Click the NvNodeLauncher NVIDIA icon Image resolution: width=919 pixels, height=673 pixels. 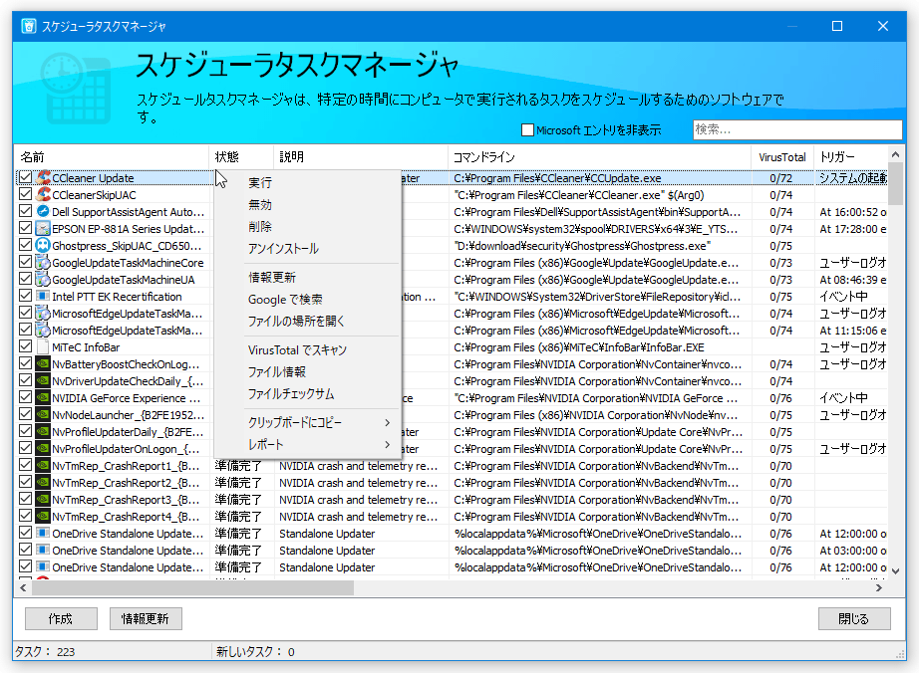(x=43, y=415)
